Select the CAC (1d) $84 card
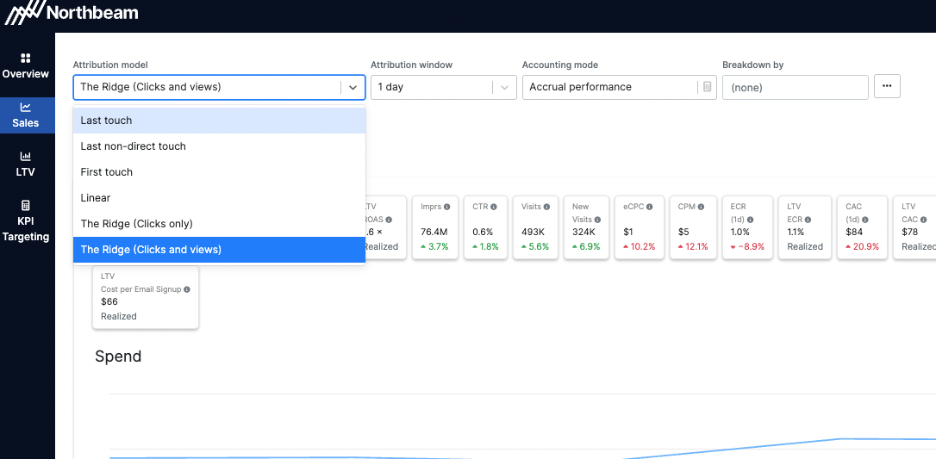The height and width of the screenshot is (459, 936). click(x=863, y=227)
